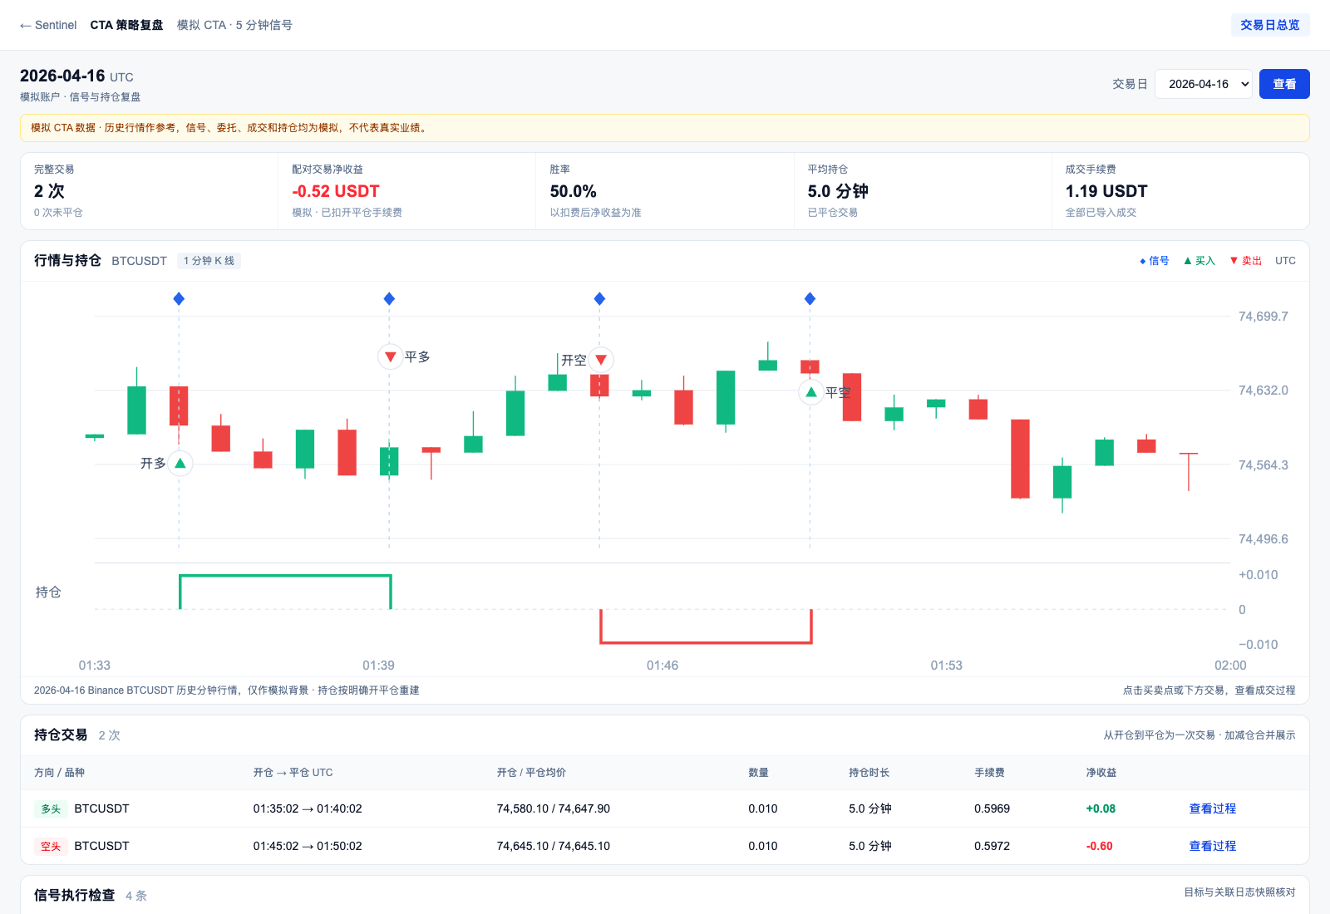Select the fourth blue signal diamond
The width and height of the screenshot is (1330, 914).
pyautogui.click(x=810, y=298)
